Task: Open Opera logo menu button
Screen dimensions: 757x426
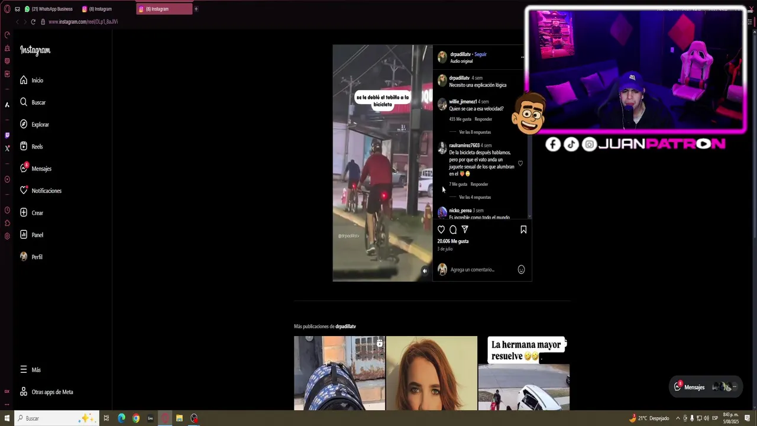Action: pos(7,9)
